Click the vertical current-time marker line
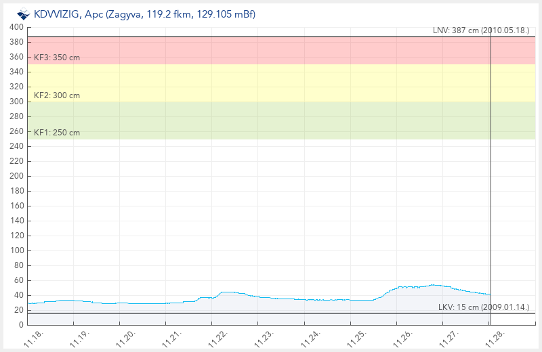This screenshot has height=352, width=542. 491,169
